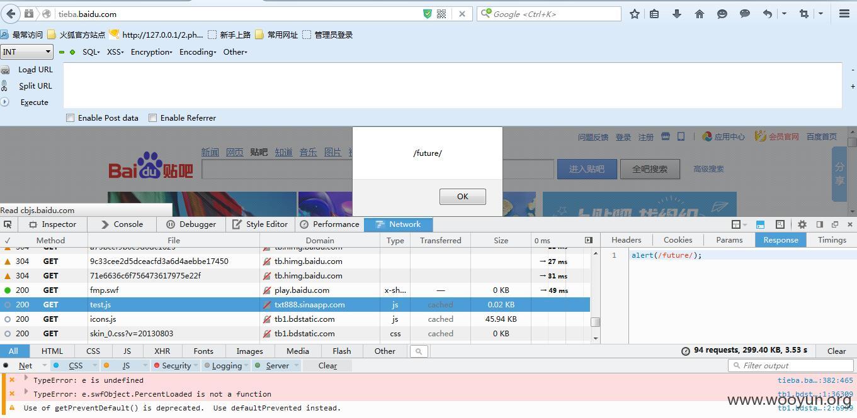Click the crop screenshot toolbar icon
This screenshot has width=857, height=418.
(804, 14)
